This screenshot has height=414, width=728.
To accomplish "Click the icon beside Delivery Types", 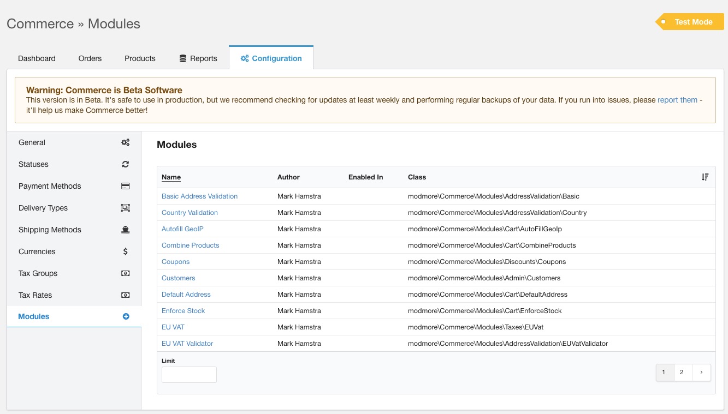I will click(126, 208).
